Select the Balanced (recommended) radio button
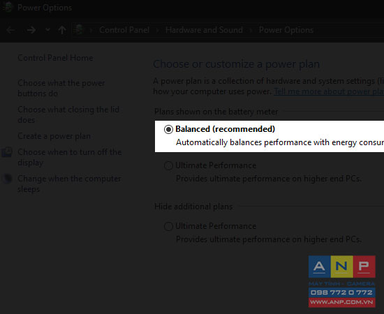 pos(168,129)
